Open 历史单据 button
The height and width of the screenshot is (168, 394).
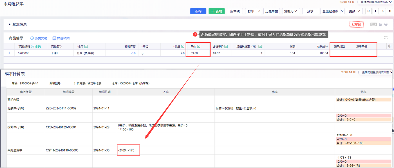pyautogui.click(x=272, y=11)
